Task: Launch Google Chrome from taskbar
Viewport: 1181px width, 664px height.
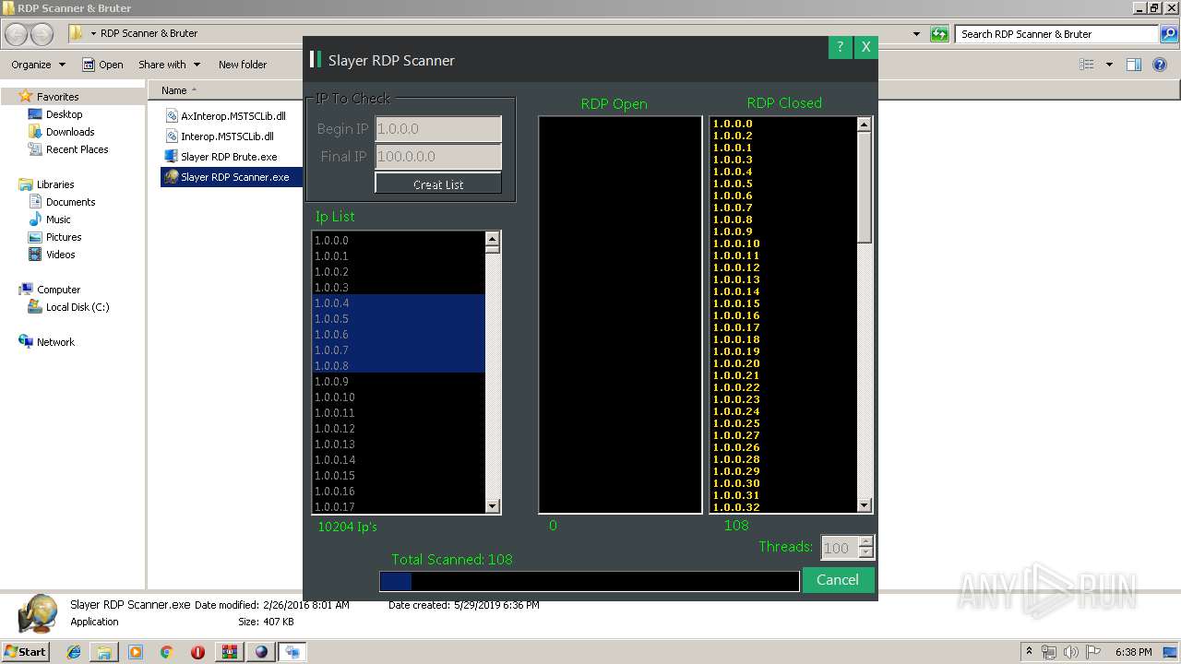Action: click(x=166, y=652)
